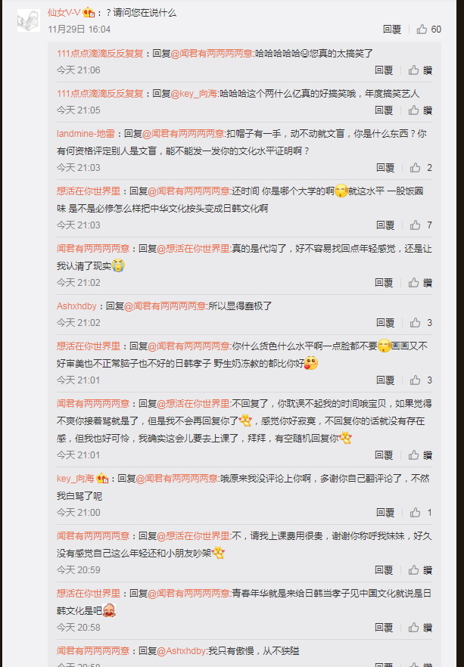Open landmine-地雷 user profile link

point(86,134)
